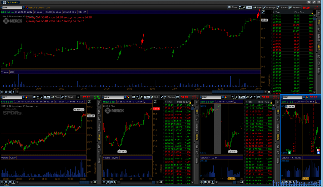Select the 5m timeframe button in MRK chart

point(146,97)
